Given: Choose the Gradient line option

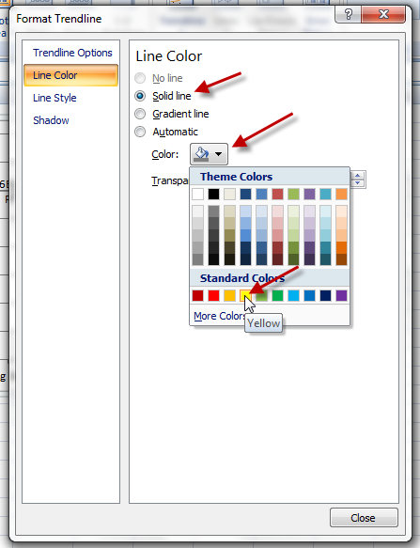Looking at the screenshot, I should point(140,114).
